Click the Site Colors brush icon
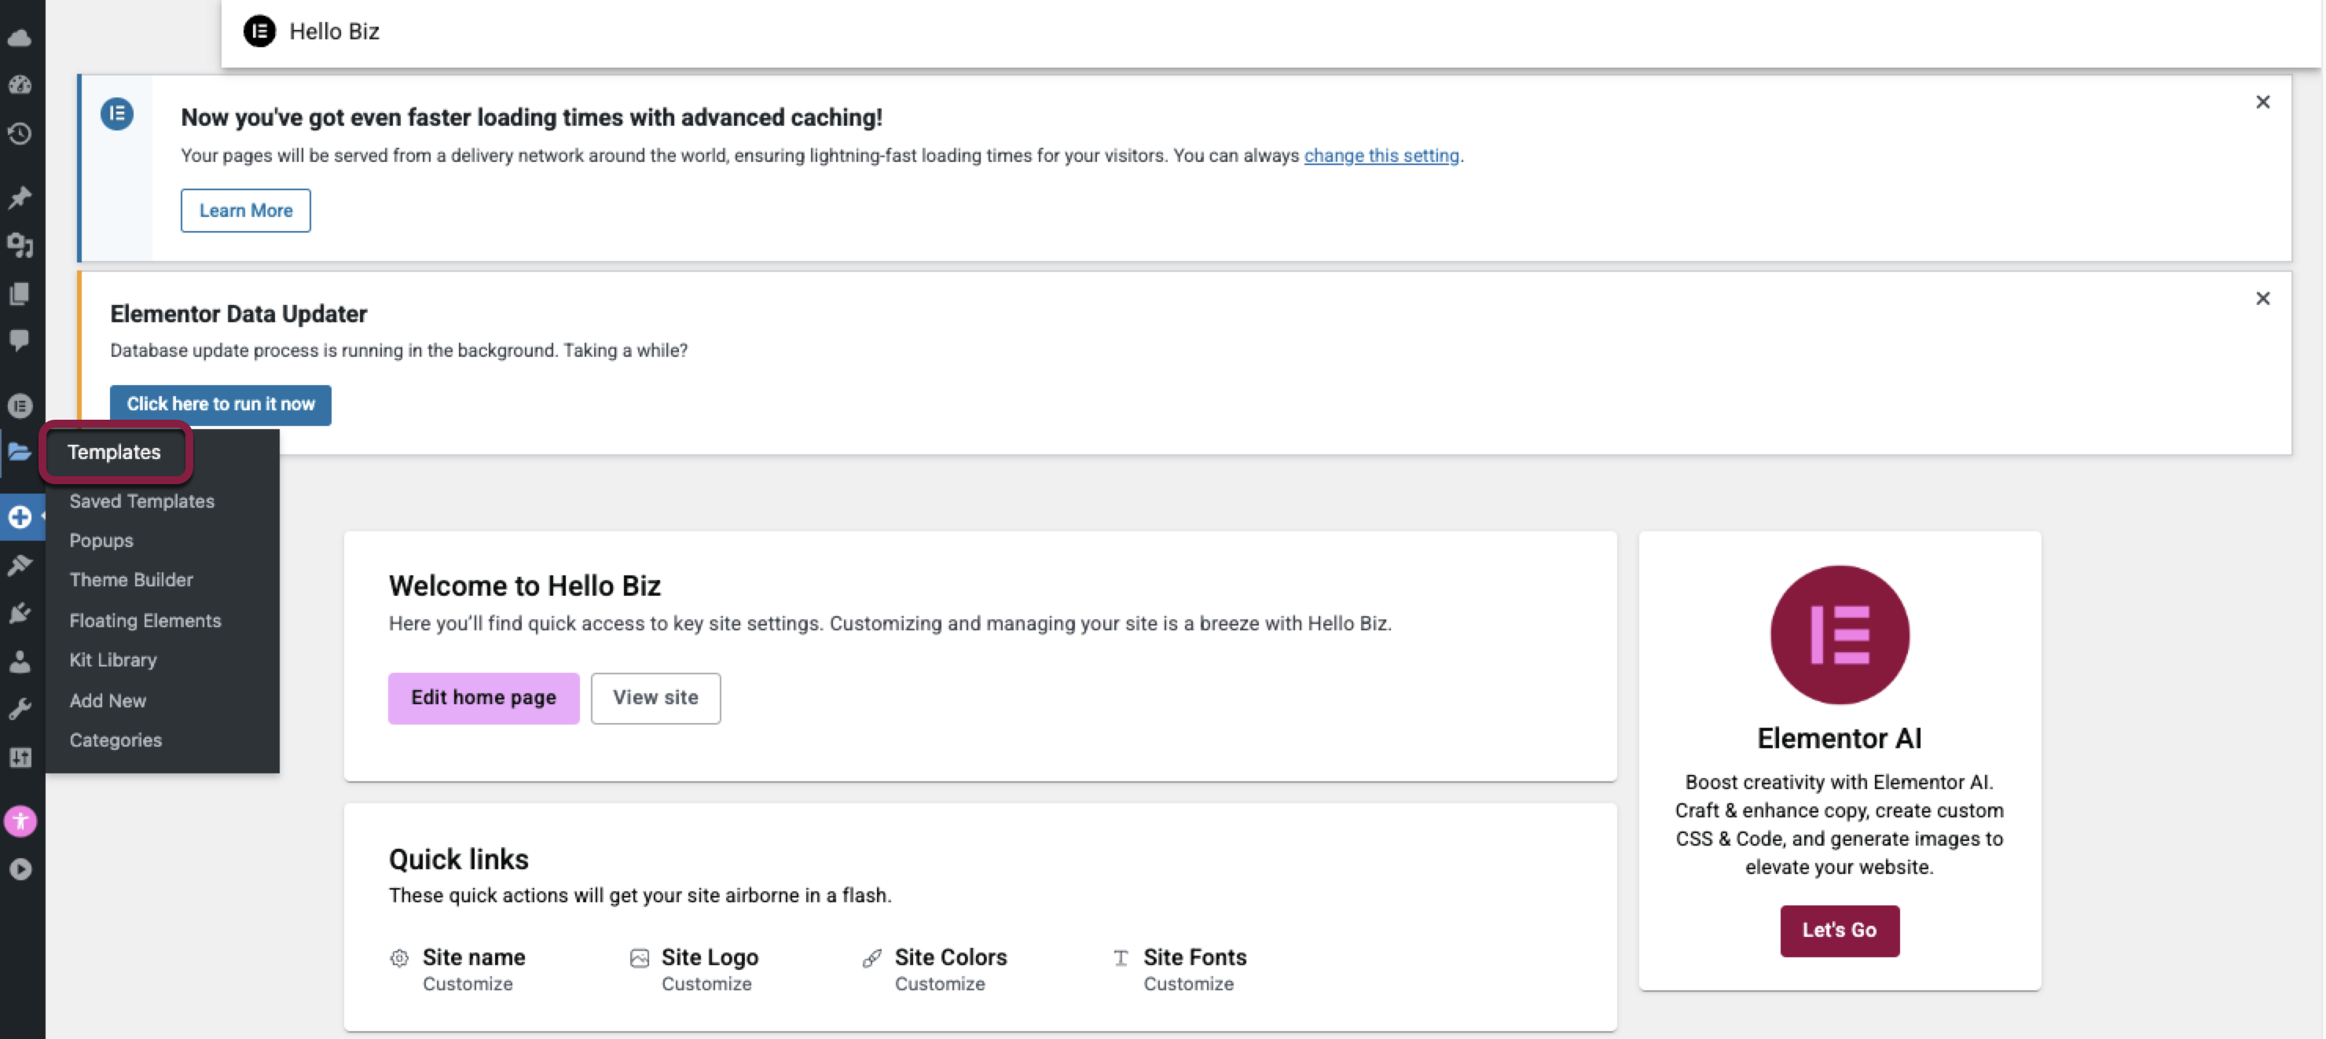Image resolution: width=2326 pixels, height=1039 pixels. tap(871, 958)
